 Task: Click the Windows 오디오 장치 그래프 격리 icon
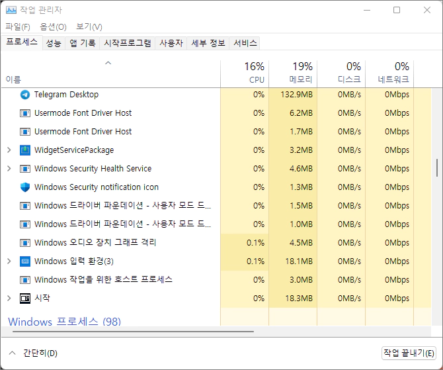click(25, 243)
